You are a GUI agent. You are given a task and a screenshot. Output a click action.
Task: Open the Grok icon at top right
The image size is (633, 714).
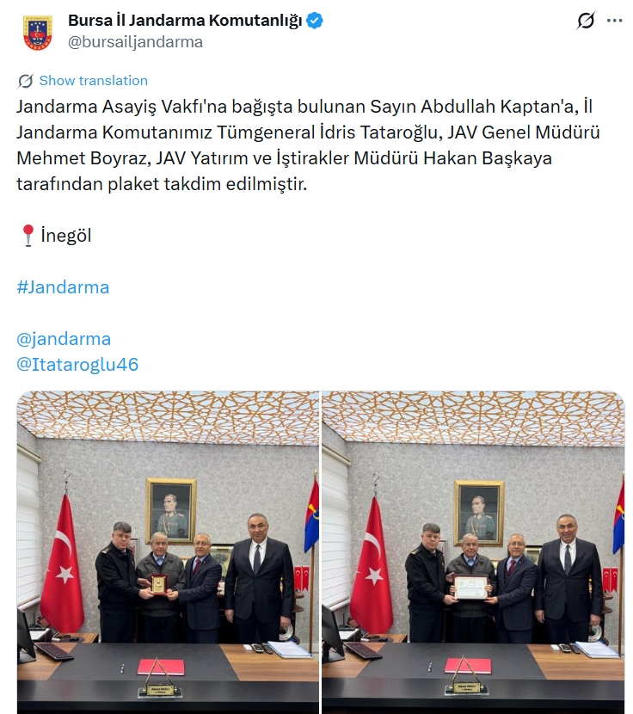coord(586,21)
